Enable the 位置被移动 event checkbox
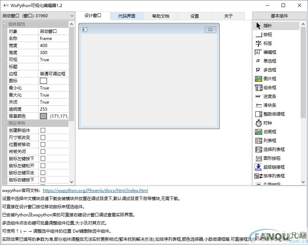 coord(43,145)
